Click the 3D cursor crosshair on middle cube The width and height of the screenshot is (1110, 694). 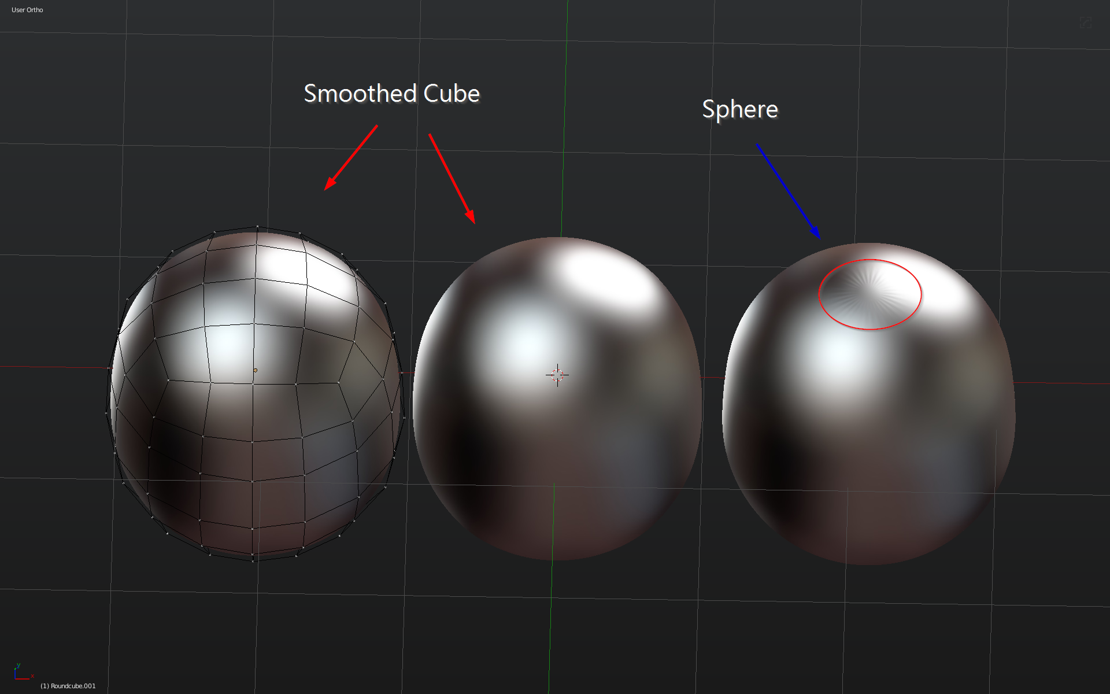pos(557,375)
